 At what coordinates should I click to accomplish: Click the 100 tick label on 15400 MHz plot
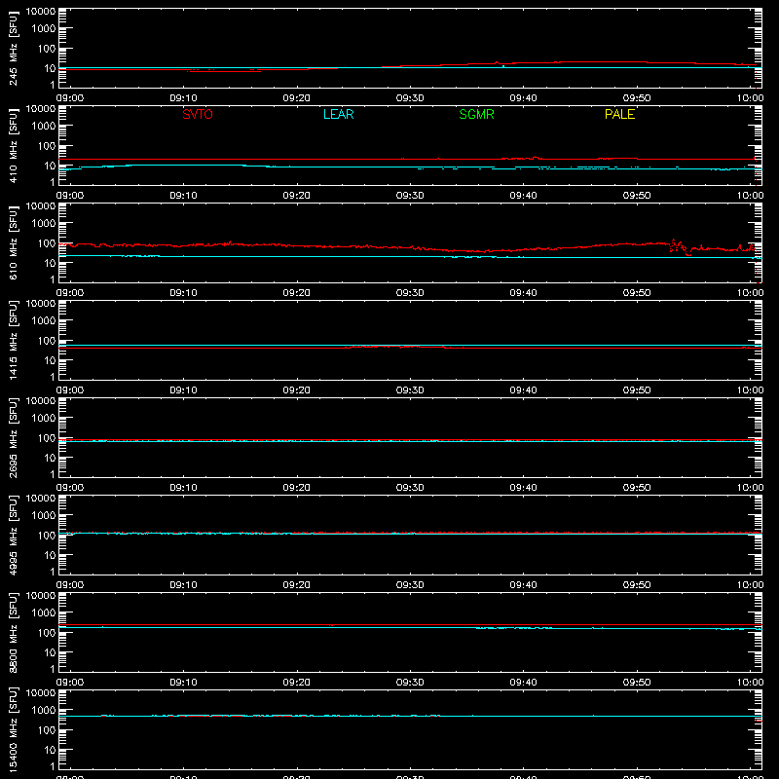click(47, 730)
